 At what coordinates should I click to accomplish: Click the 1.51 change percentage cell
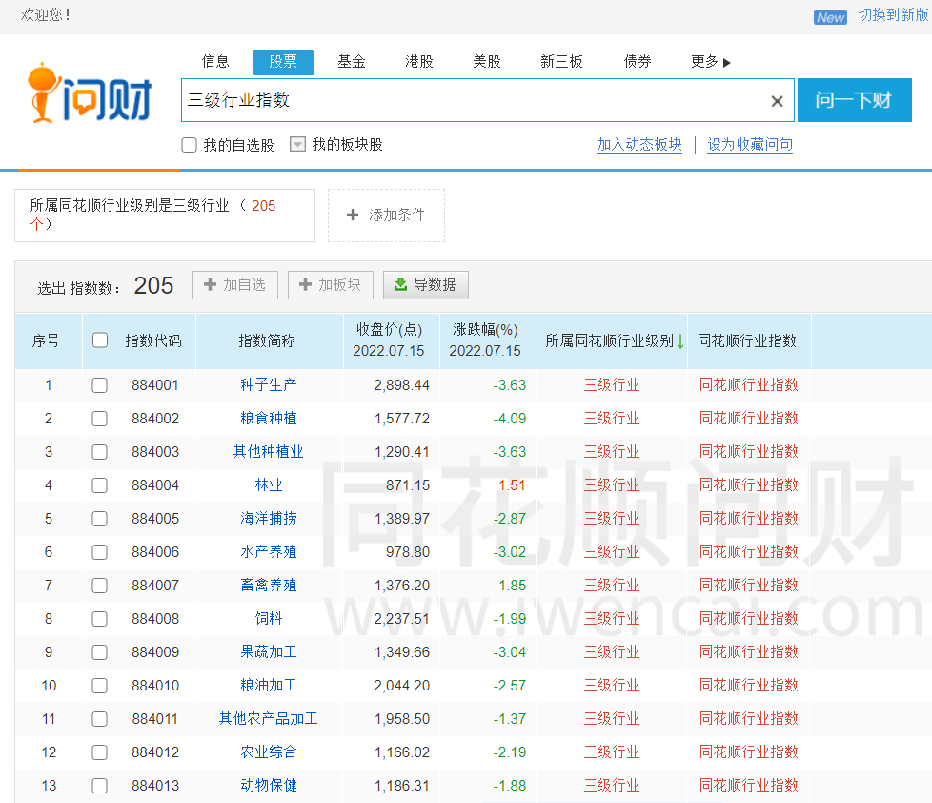pyautogui.click(x=512, y=485)
